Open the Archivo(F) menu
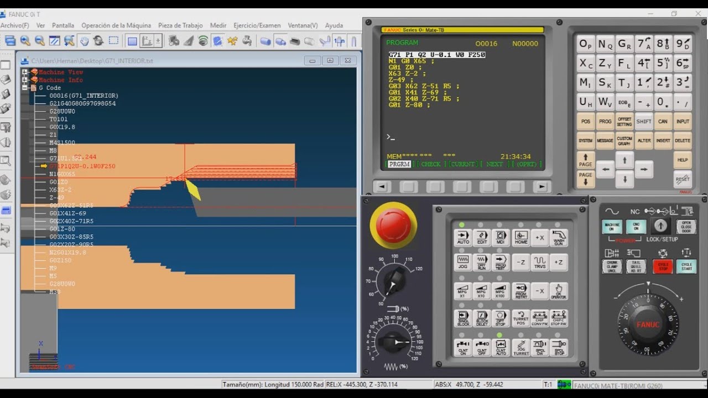Viewport: 708px width, 398px height. (x=15, y=25)
